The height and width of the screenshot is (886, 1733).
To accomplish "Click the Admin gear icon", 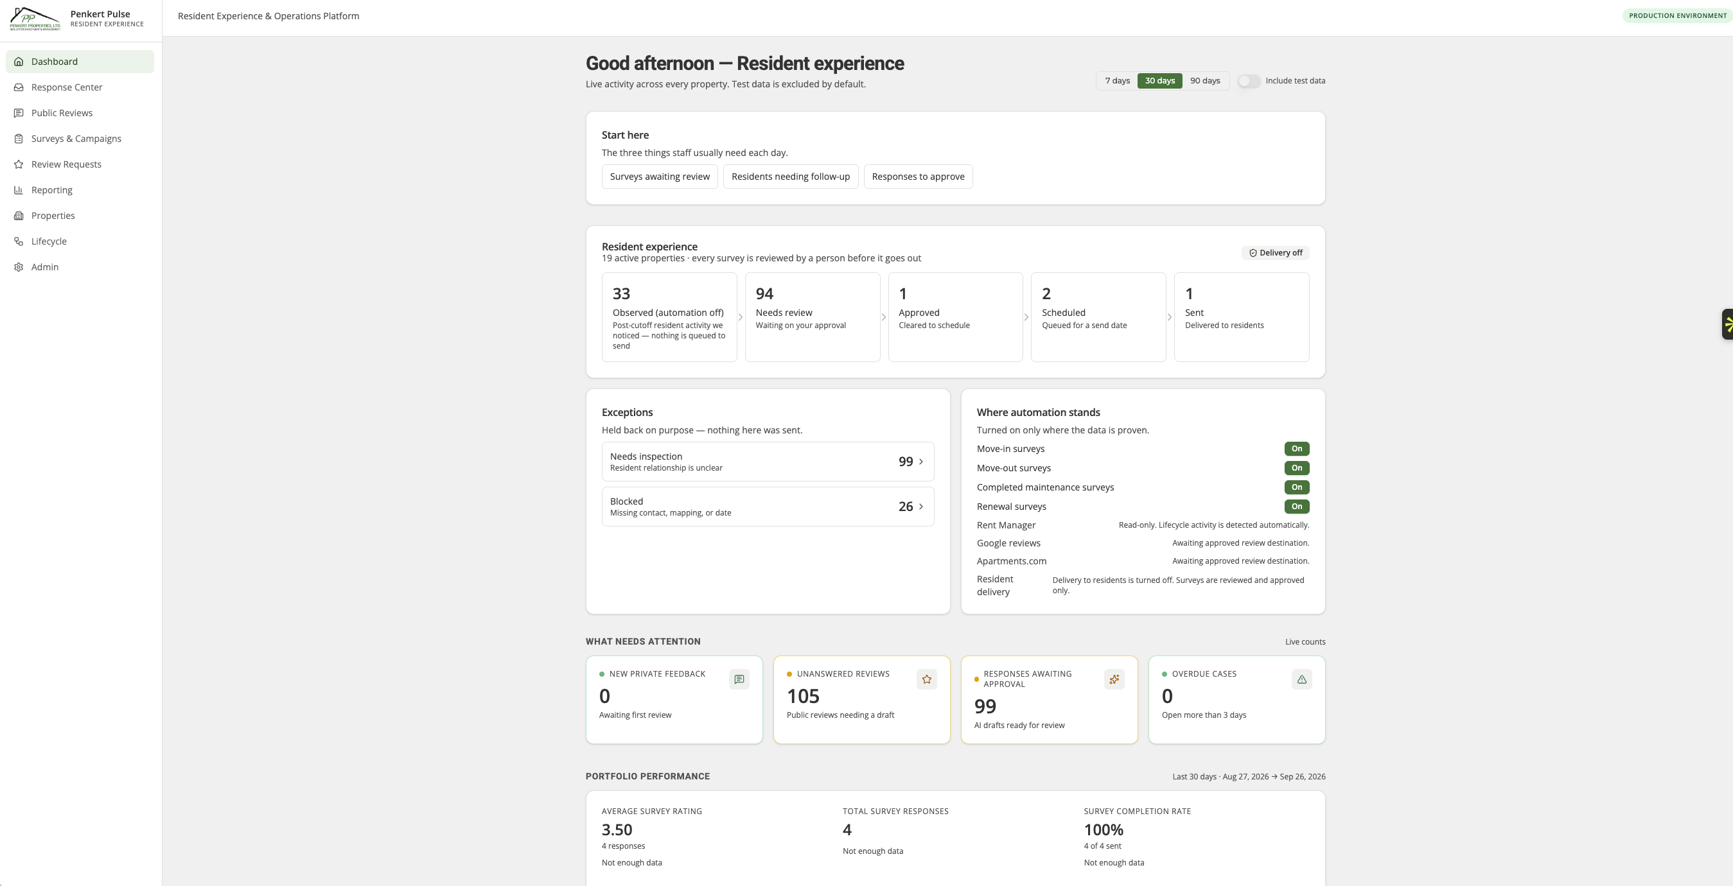I will 19,267.
